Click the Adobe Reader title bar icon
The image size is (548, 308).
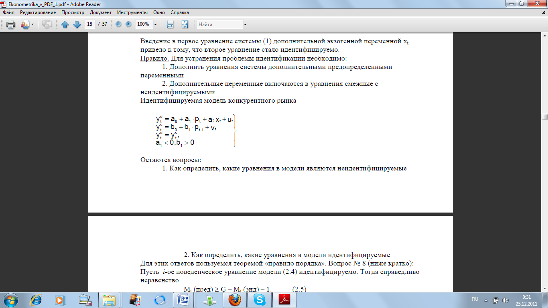pos(4,4)
